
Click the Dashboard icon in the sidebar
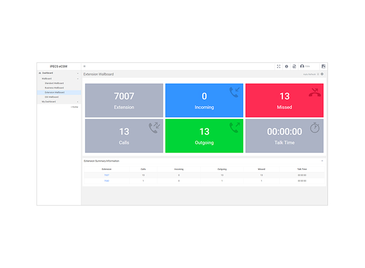(40, 73)
